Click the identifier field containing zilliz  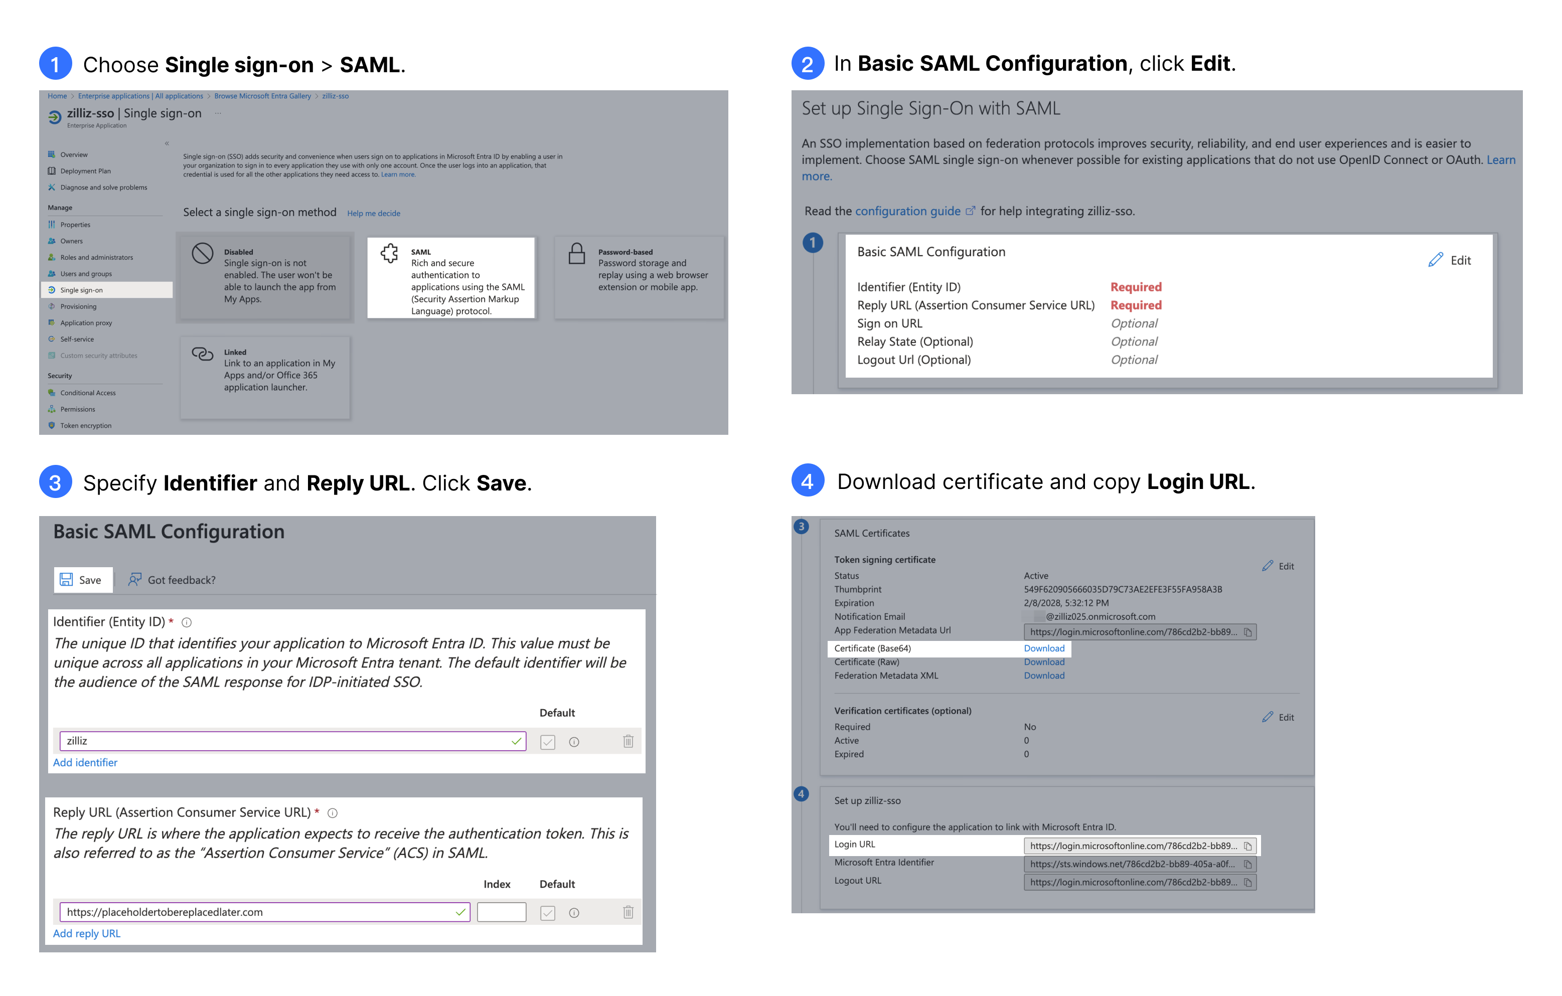tap(292, 741)
